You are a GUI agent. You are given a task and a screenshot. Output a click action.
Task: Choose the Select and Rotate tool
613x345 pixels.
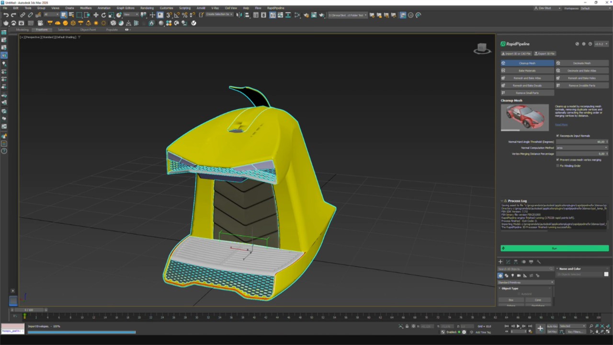coord(103,15)
